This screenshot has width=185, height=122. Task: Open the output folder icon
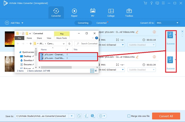pos(79,116)
